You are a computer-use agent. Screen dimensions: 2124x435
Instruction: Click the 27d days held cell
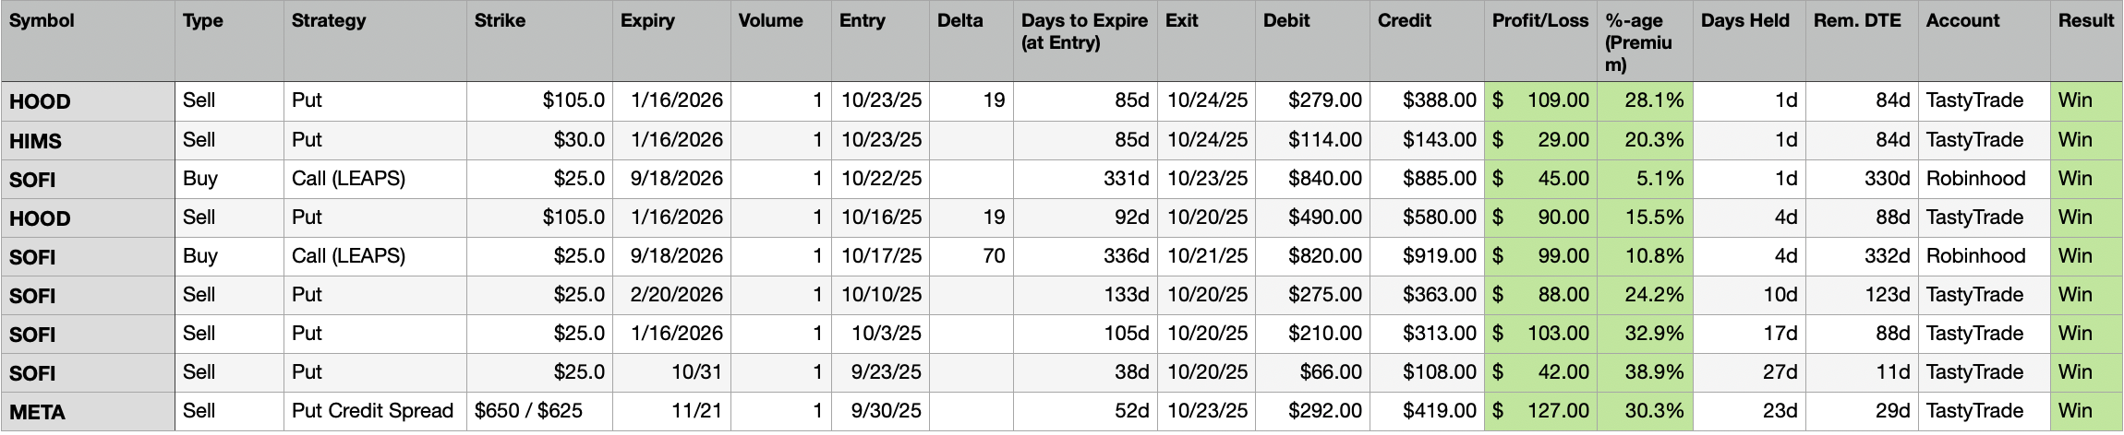1779,372
